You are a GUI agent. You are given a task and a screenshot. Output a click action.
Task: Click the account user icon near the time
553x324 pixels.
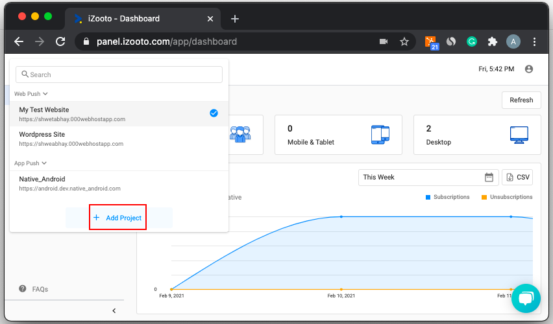[x=529, y=69]
